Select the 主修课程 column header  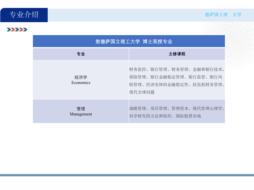click(177, 54)
